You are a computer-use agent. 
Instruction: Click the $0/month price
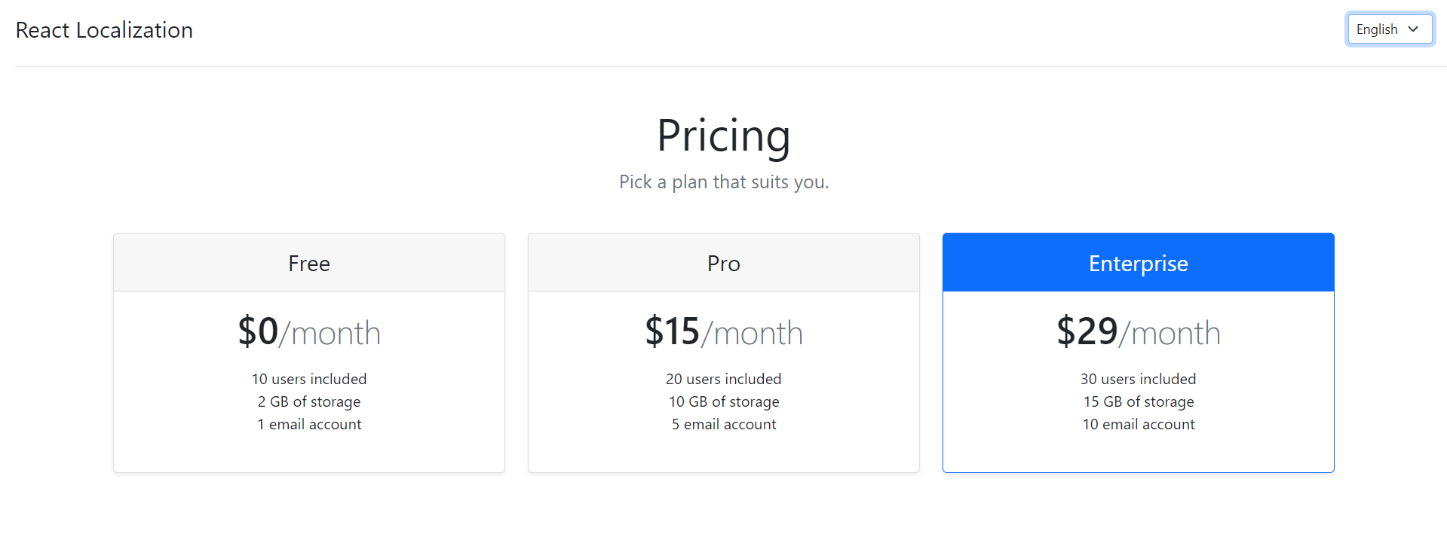[309, 332]
